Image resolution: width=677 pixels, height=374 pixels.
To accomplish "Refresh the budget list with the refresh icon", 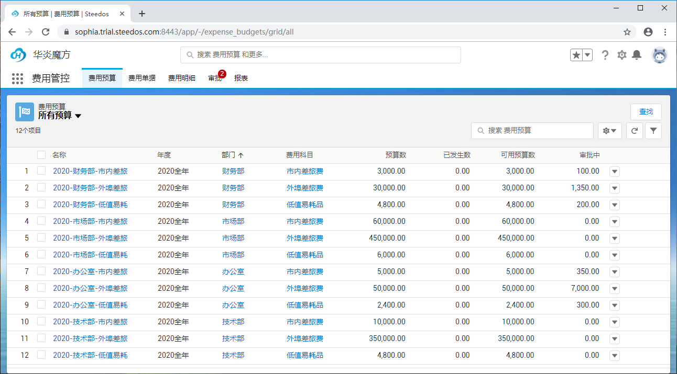I will pos(634,131).
